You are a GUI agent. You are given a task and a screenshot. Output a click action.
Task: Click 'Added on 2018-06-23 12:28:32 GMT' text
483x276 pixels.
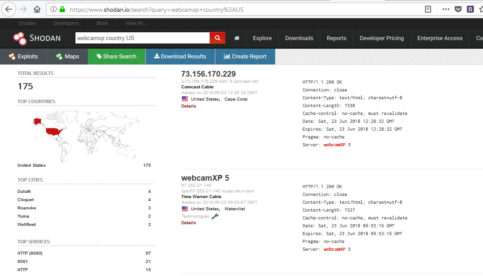point(219,92)
